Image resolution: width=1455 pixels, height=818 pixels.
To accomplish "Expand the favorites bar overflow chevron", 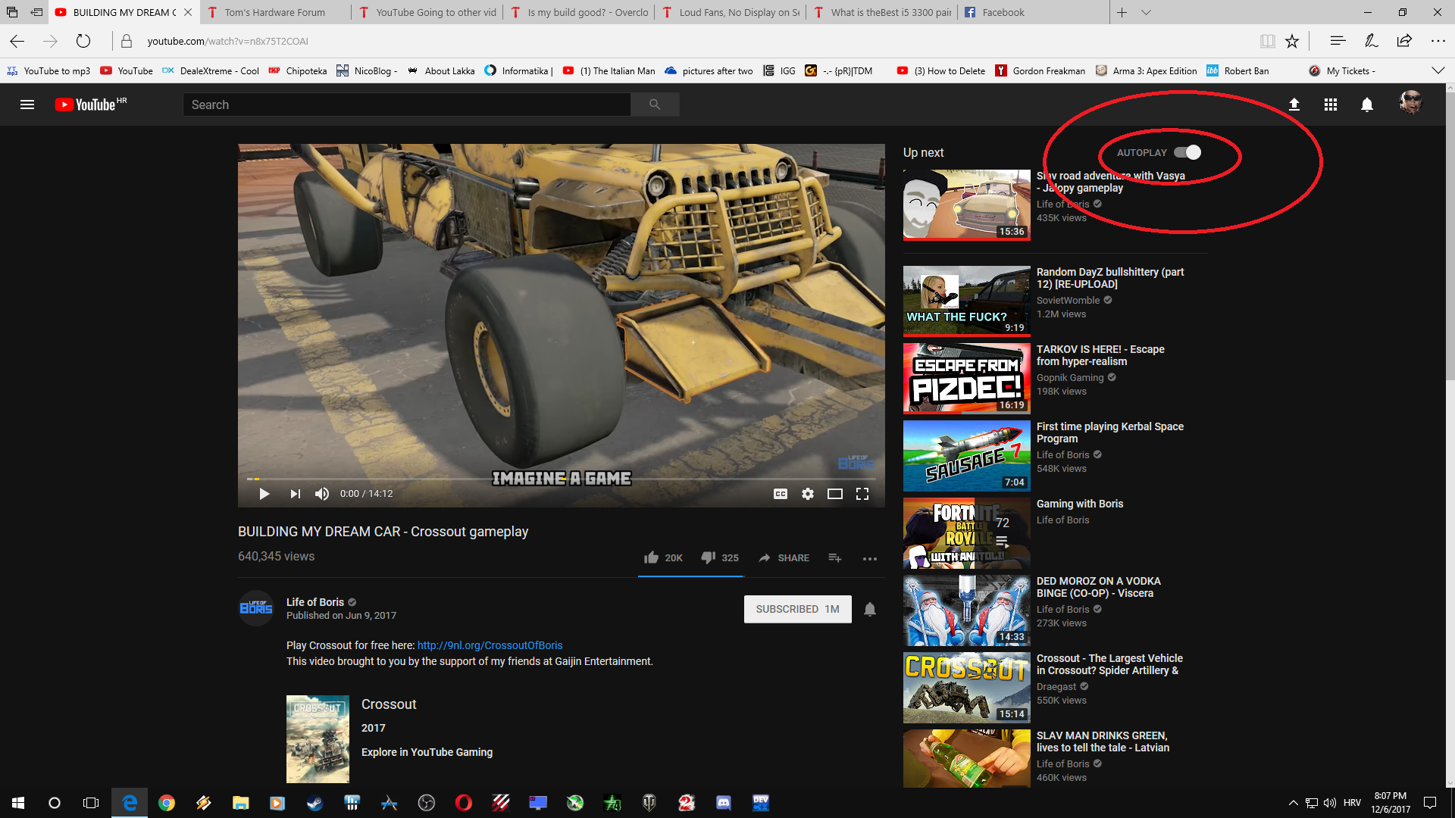I will click(x=1438, y=70).
